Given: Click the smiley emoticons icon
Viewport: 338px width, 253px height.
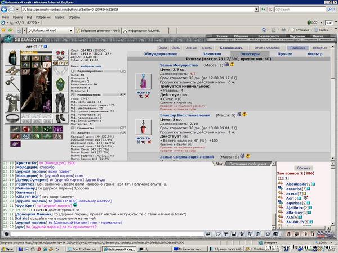Looking at the screenshot, I should pyautogui.click(x=268, y=234).
